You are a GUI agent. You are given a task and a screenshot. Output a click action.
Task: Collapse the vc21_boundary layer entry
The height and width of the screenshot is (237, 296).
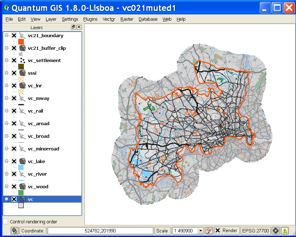(x=6, y=35)
